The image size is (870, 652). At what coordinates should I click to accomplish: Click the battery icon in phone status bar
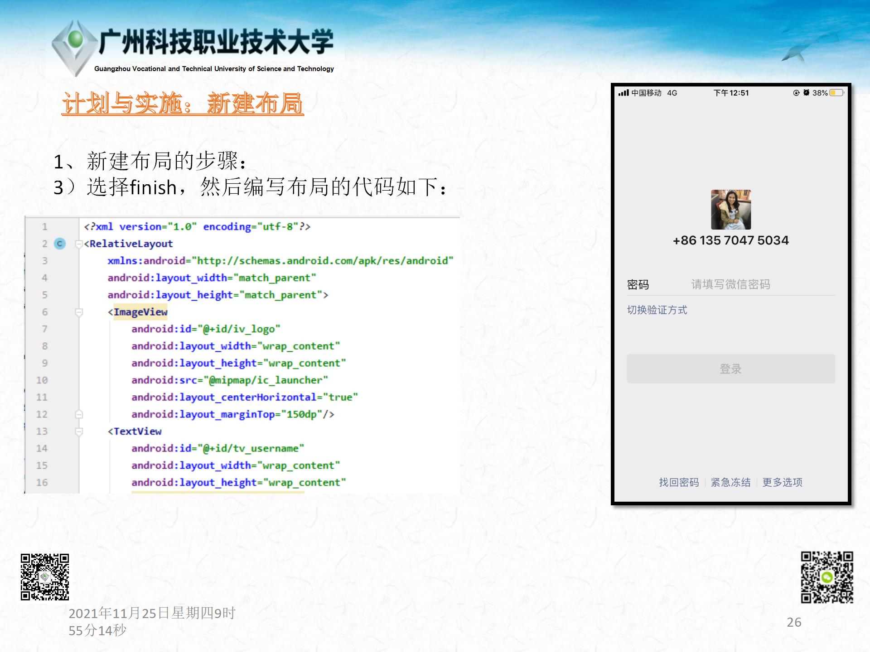tap(836, 93)
